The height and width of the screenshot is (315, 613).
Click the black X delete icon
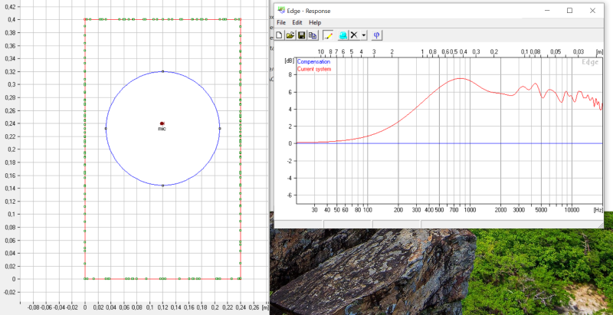tap(354, 35)
